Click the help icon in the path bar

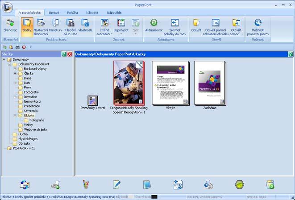point(291,54)
